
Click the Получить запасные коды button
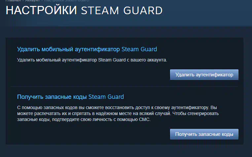[x=204, y=134]
